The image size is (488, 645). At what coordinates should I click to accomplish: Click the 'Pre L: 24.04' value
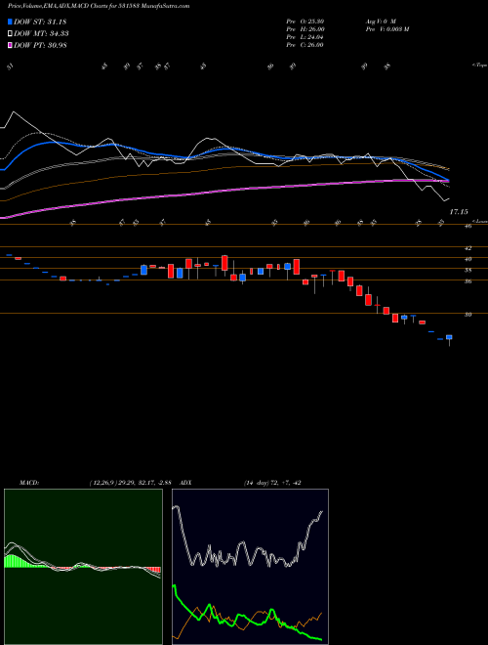[x=305, y=37]
